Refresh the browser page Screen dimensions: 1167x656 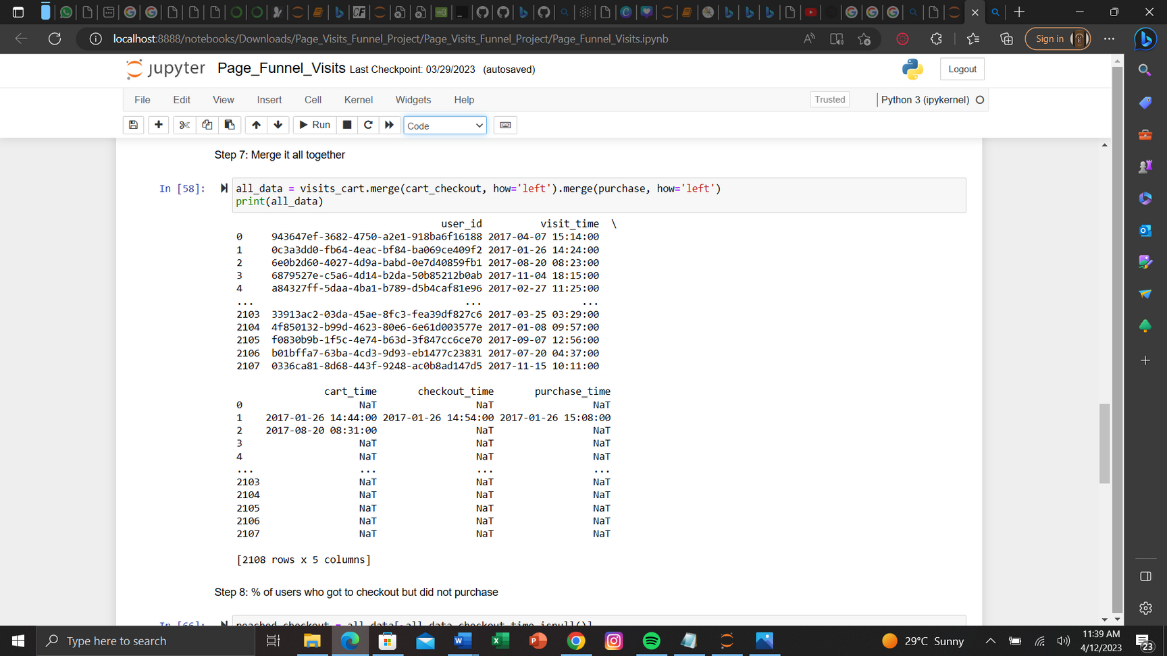tap(55, 38)
